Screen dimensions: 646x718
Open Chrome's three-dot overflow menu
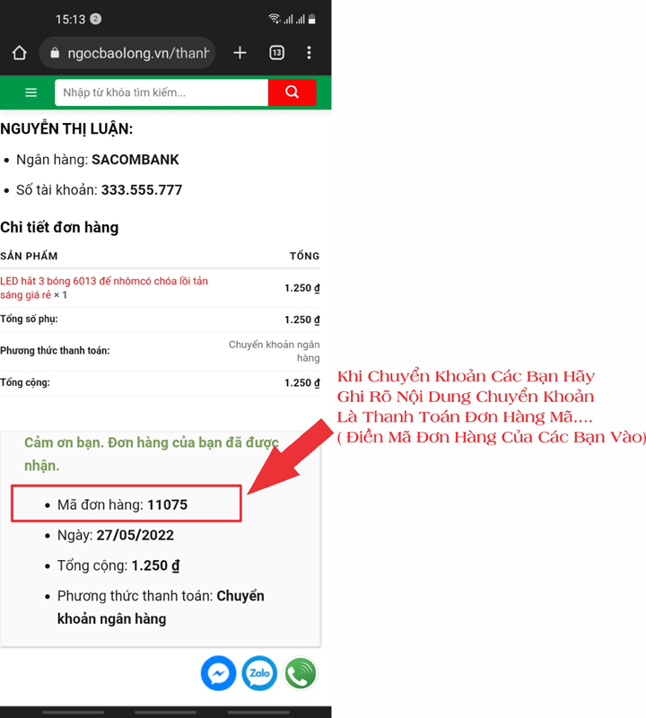309,53
